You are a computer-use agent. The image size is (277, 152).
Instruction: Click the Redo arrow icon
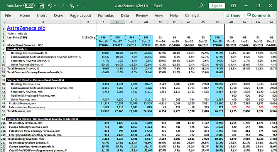tap(62, 6)
